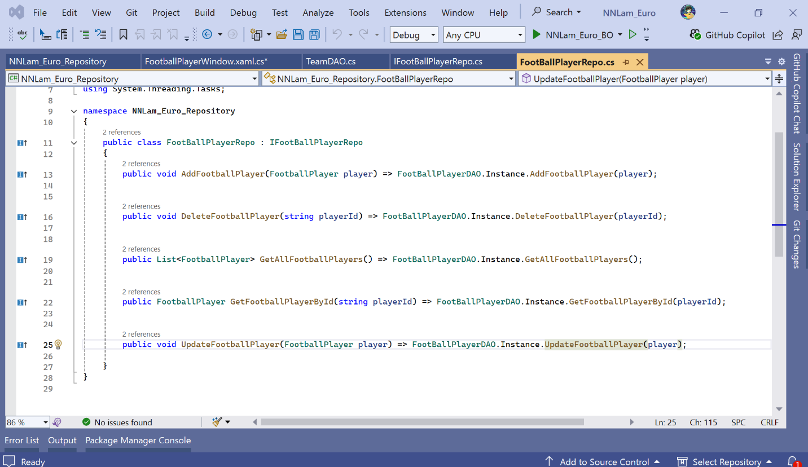This screenshot has width=808, height=467.
Task: Open the UpdateFootballPlayer member dropdown
Action: coord(645,79)
